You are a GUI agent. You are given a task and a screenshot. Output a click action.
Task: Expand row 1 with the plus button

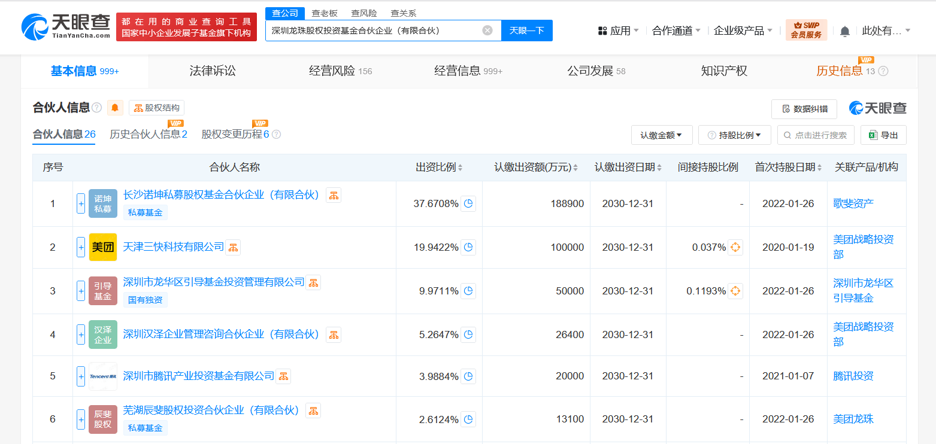point(81,203)
